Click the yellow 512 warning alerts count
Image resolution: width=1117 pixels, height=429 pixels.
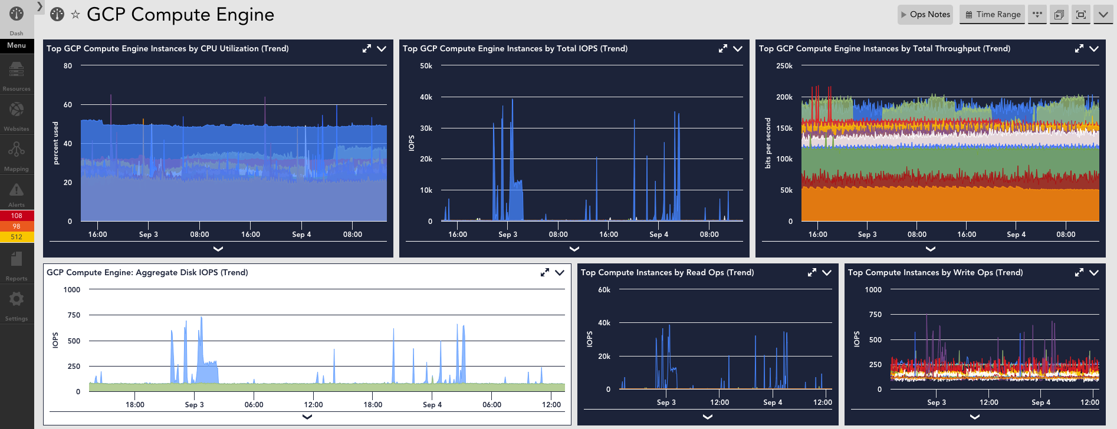tap(17, 237)
